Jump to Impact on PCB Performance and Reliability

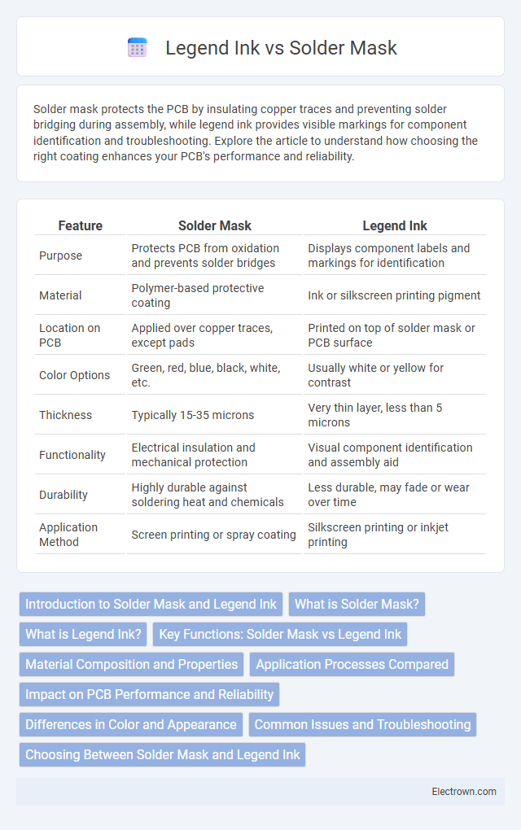pyautogui.click(x=149, y=694)
